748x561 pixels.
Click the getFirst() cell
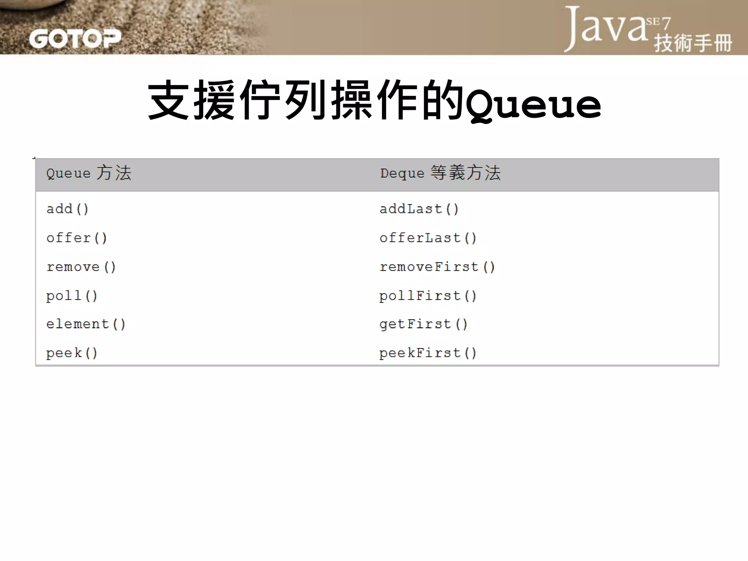(x=424, y=324)
